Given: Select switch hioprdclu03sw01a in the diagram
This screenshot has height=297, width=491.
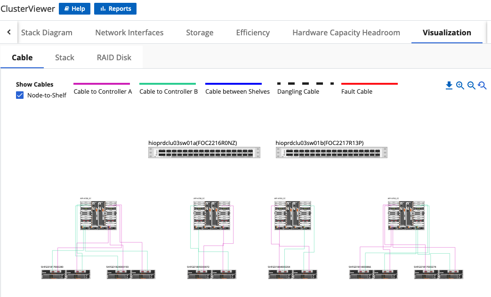Looking at the screenshot, I should 204,153.
